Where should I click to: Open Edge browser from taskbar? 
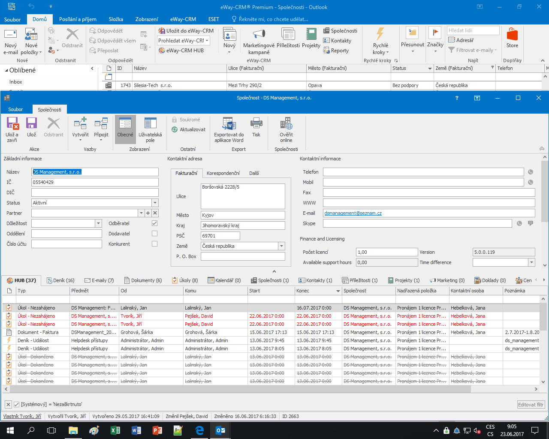(x=199, y=430)
